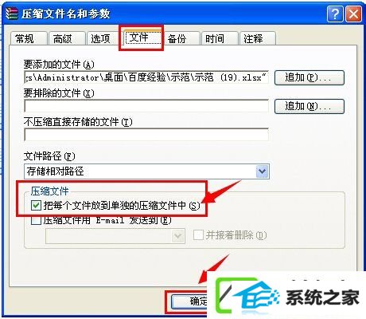Screen dimensions: 366x319
Task: Open the 时间 tab
Action: click(219, 39)
